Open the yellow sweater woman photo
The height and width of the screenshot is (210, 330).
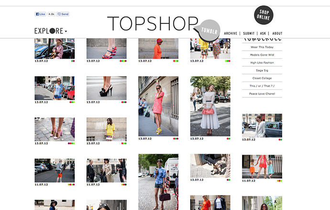pos(107,129)
